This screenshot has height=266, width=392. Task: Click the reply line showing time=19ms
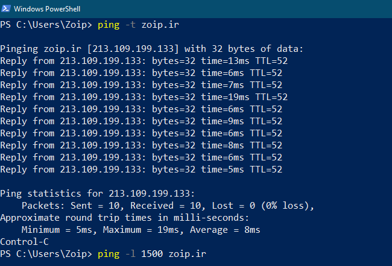pos(144,97)
